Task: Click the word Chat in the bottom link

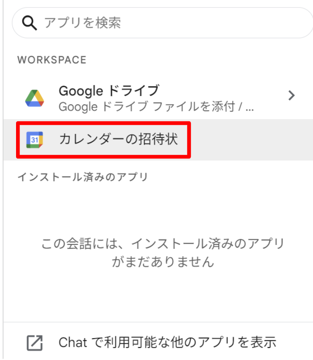Action: [x=74, y=343]
